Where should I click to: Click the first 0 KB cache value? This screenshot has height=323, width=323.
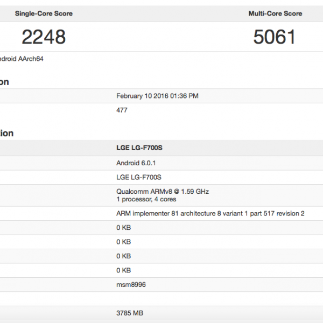coord(123,227)
